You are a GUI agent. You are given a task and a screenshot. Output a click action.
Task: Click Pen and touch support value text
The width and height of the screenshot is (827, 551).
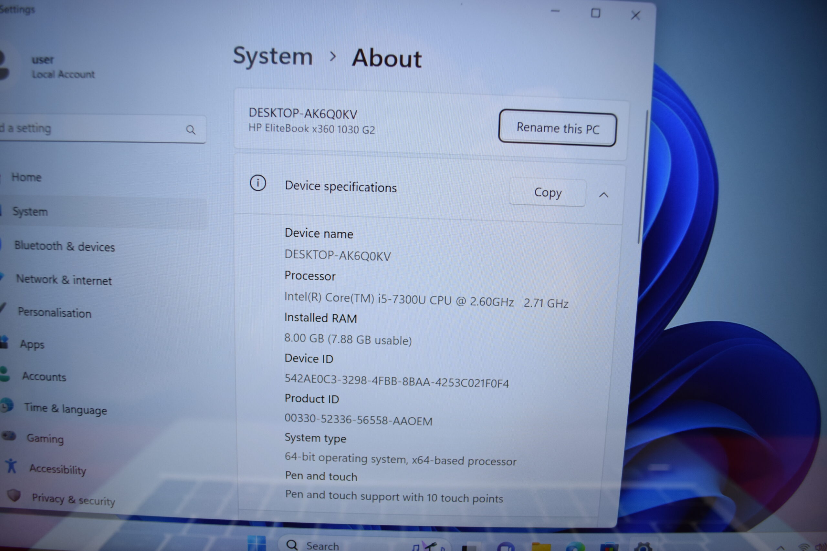click(394, 496)
